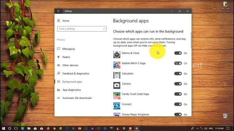Turn off Bubble Witch 3 Saga toggle
234x131 pixels.
point(178,63)
